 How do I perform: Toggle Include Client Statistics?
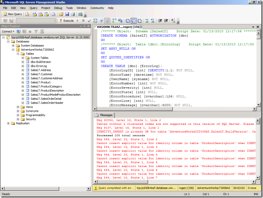[120, 21]
